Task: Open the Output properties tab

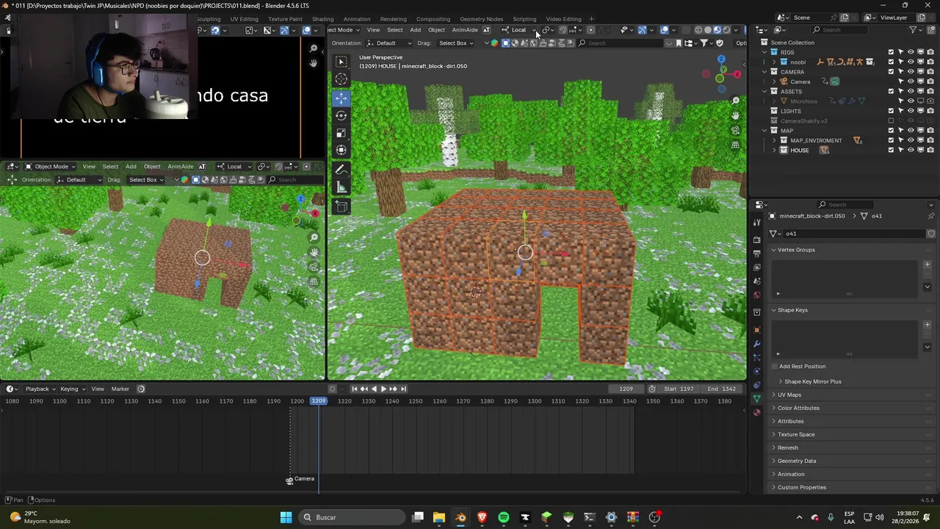Action: pos(757,253)
